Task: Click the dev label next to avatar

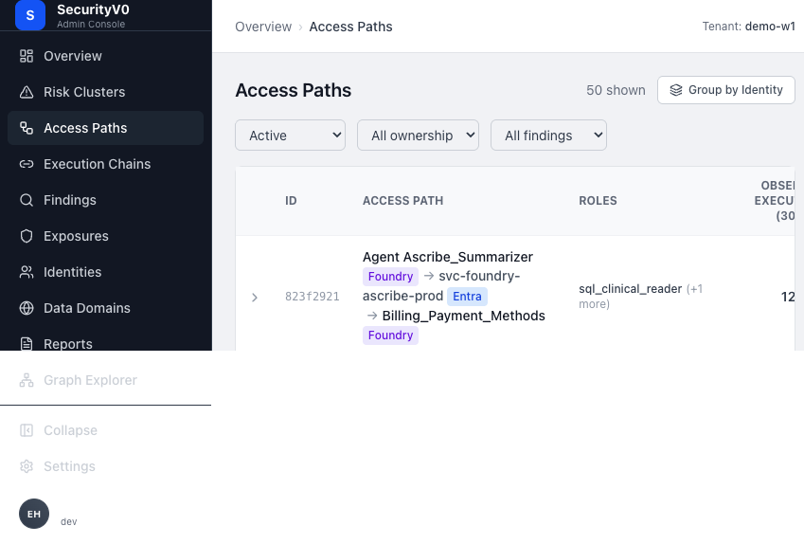Action: coord(69,521)
